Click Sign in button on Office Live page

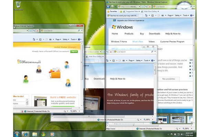coord(74,51)
